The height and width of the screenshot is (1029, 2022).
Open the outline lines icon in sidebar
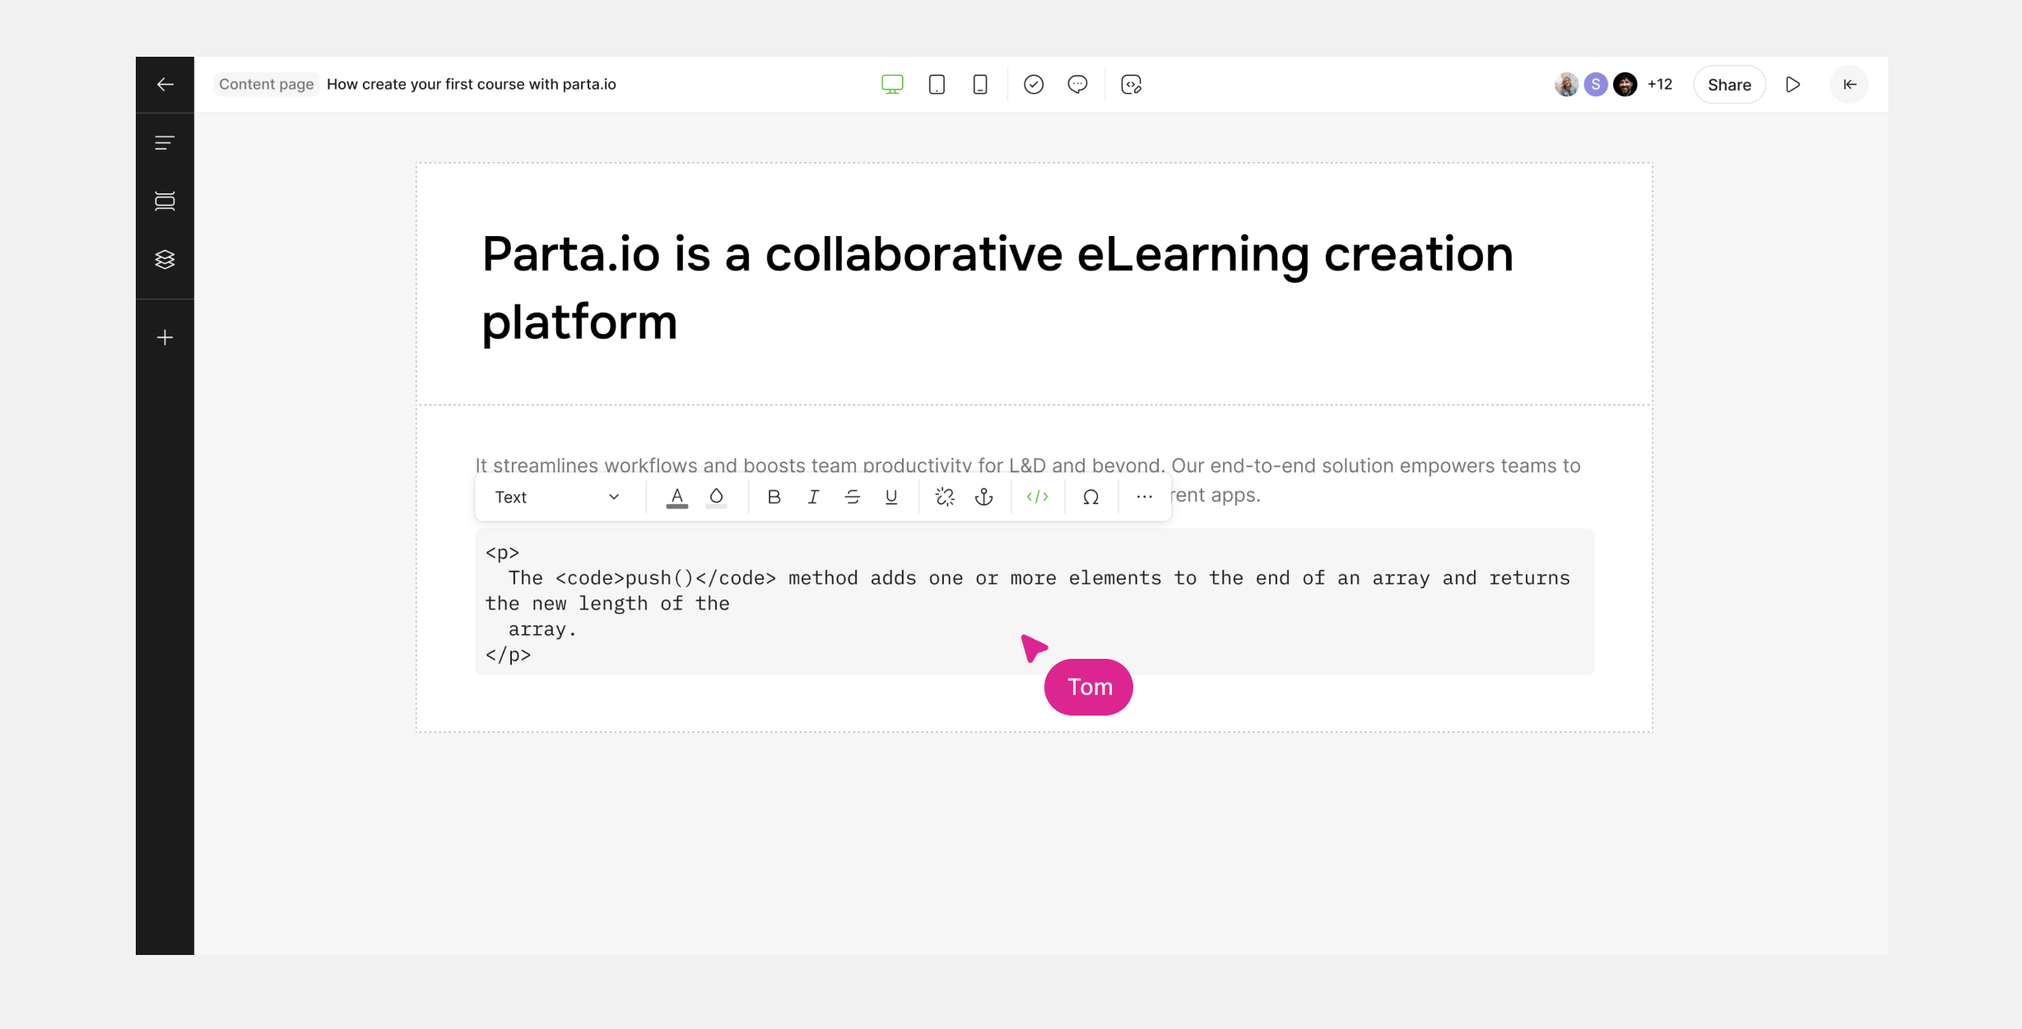click(165, 143)
